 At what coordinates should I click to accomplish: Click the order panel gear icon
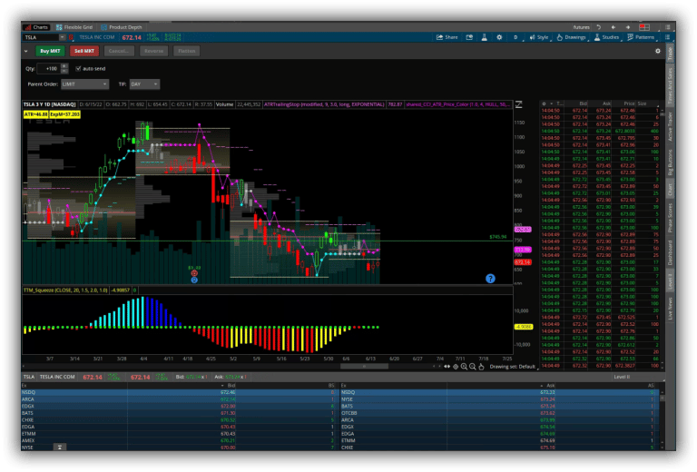pyautogui.click(x=658, y=51)
